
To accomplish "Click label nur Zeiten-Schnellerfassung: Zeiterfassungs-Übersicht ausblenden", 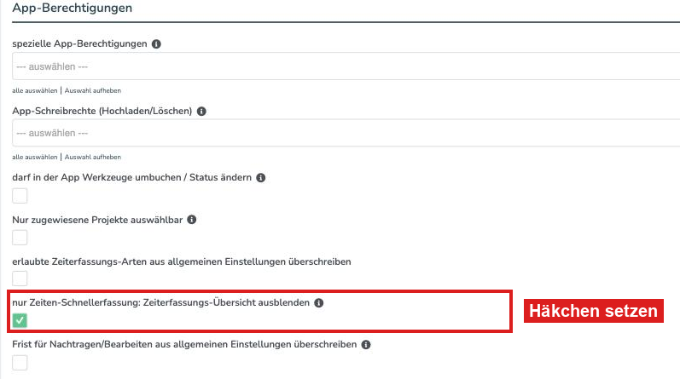I will [161, 302].
